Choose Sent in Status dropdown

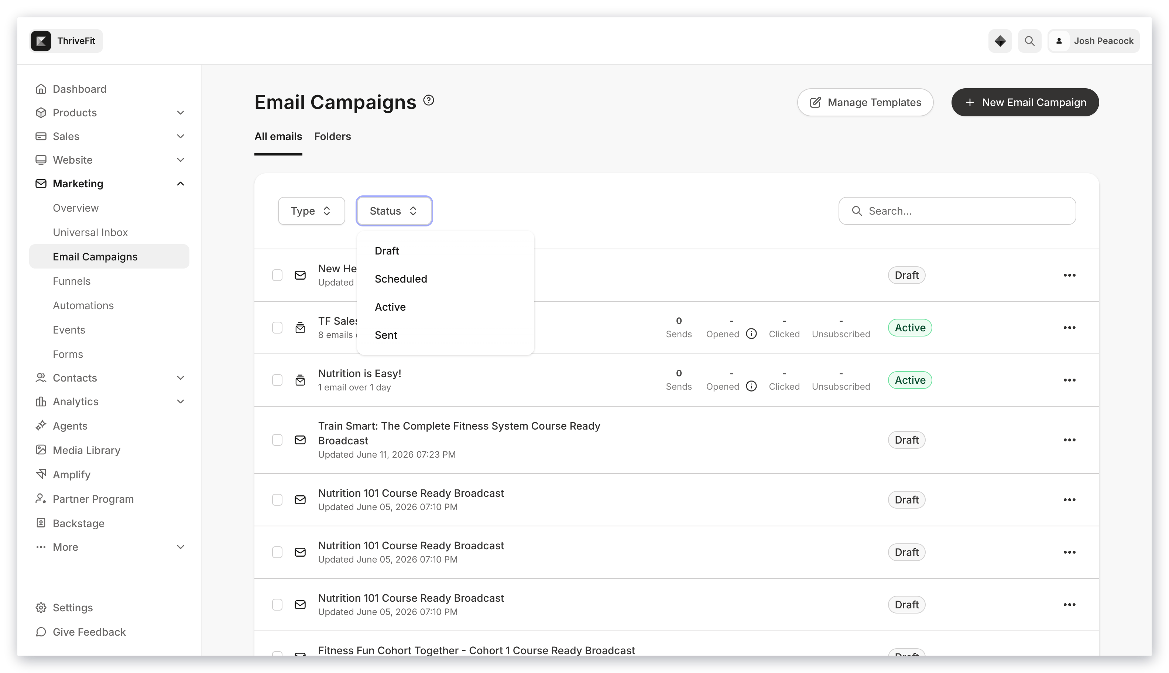tap(445, 335)
